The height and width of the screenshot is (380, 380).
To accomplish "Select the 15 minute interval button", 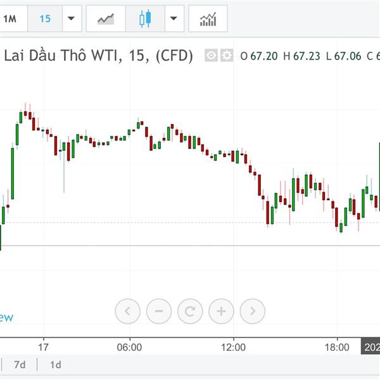I will [x=45, y=18].
